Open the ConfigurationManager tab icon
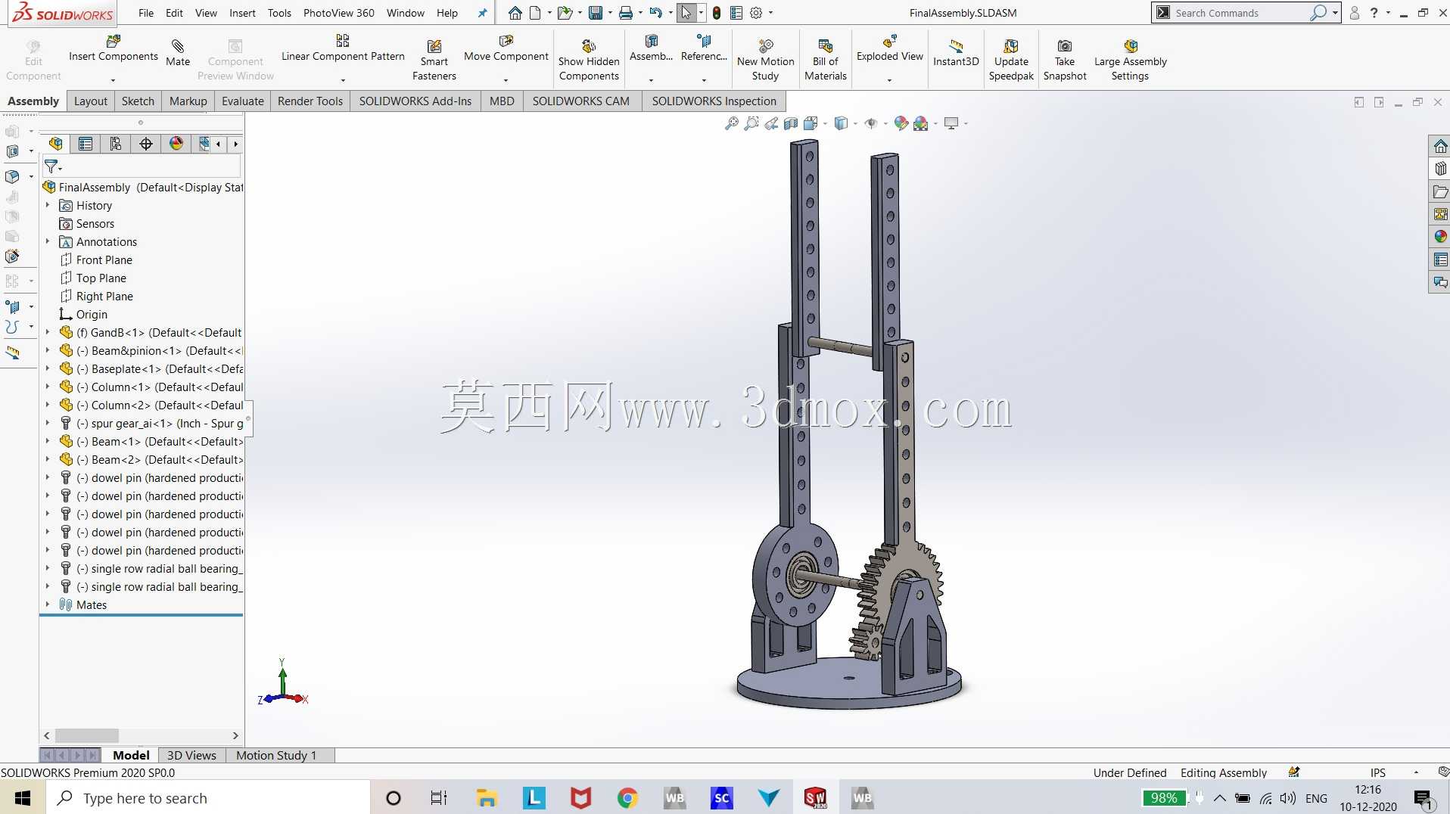This screenshot has width=1450, height=814. point(116,144)
